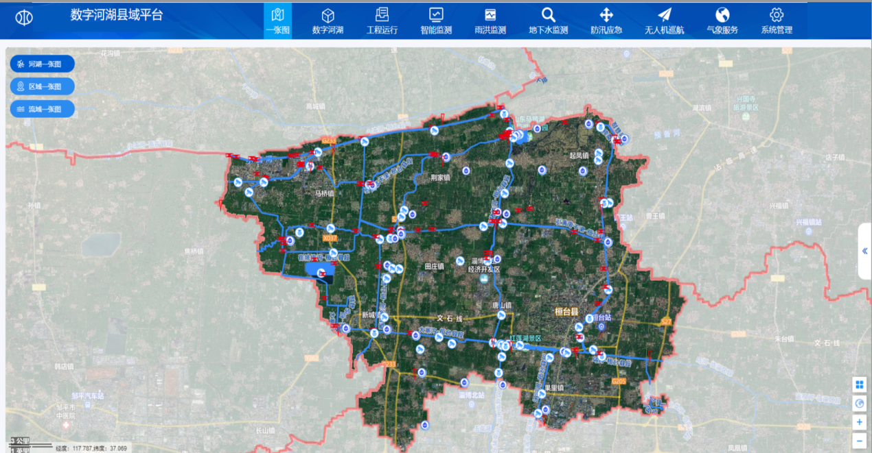Click the 新城镇 town label
The image size is (872, 453).
371,315
